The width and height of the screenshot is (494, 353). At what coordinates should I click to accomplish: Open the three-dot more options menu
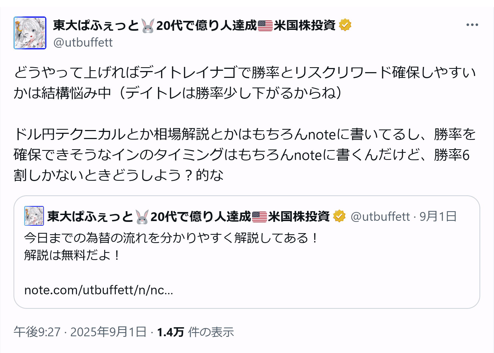pos(472,25)
